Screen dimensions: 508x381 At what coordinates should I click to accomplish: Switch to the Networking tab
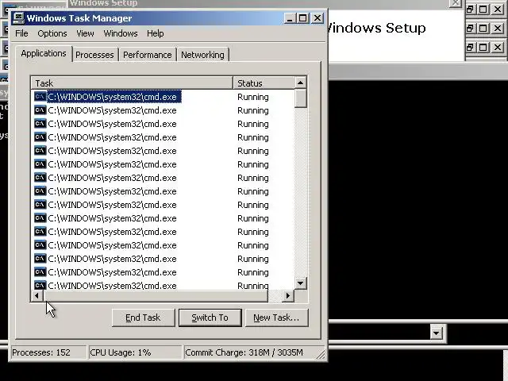pyautogui.click(x=203, y=55)
